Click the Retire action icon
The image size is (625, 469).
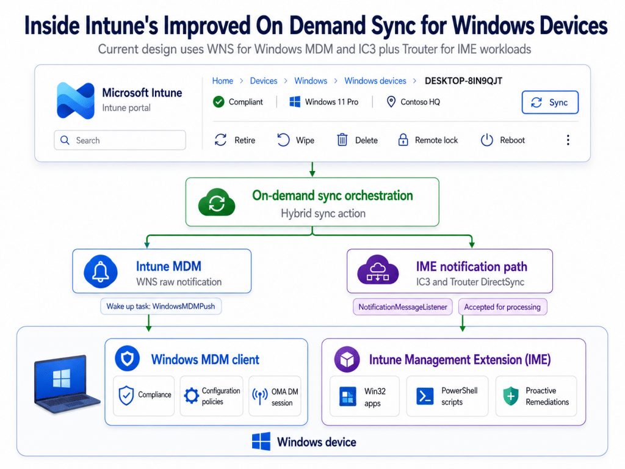220,140
